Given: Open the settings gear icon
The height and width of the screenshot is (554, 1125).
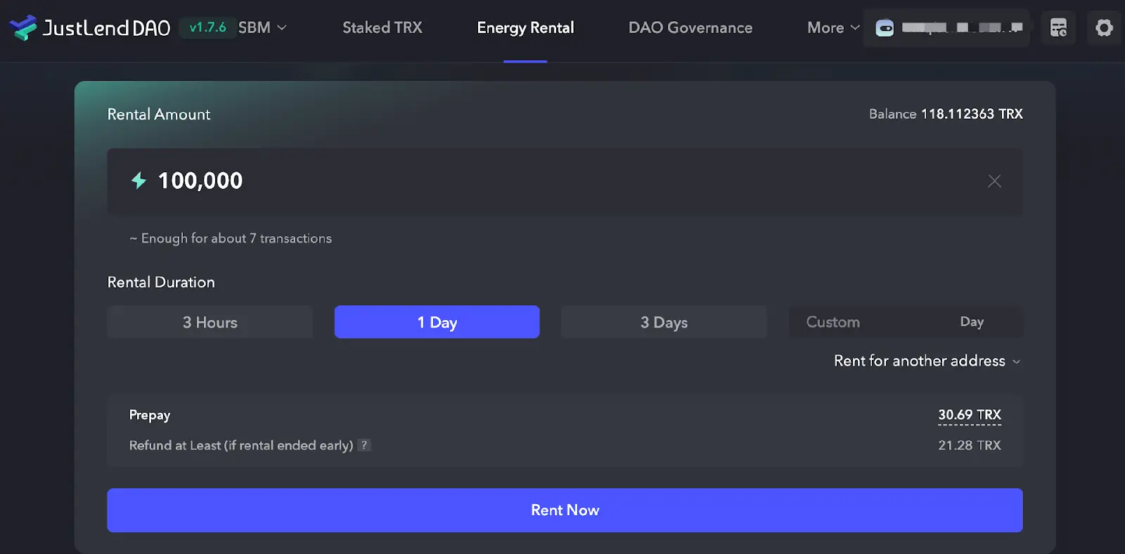Looking at the screenshot, I should [1104, 27].
